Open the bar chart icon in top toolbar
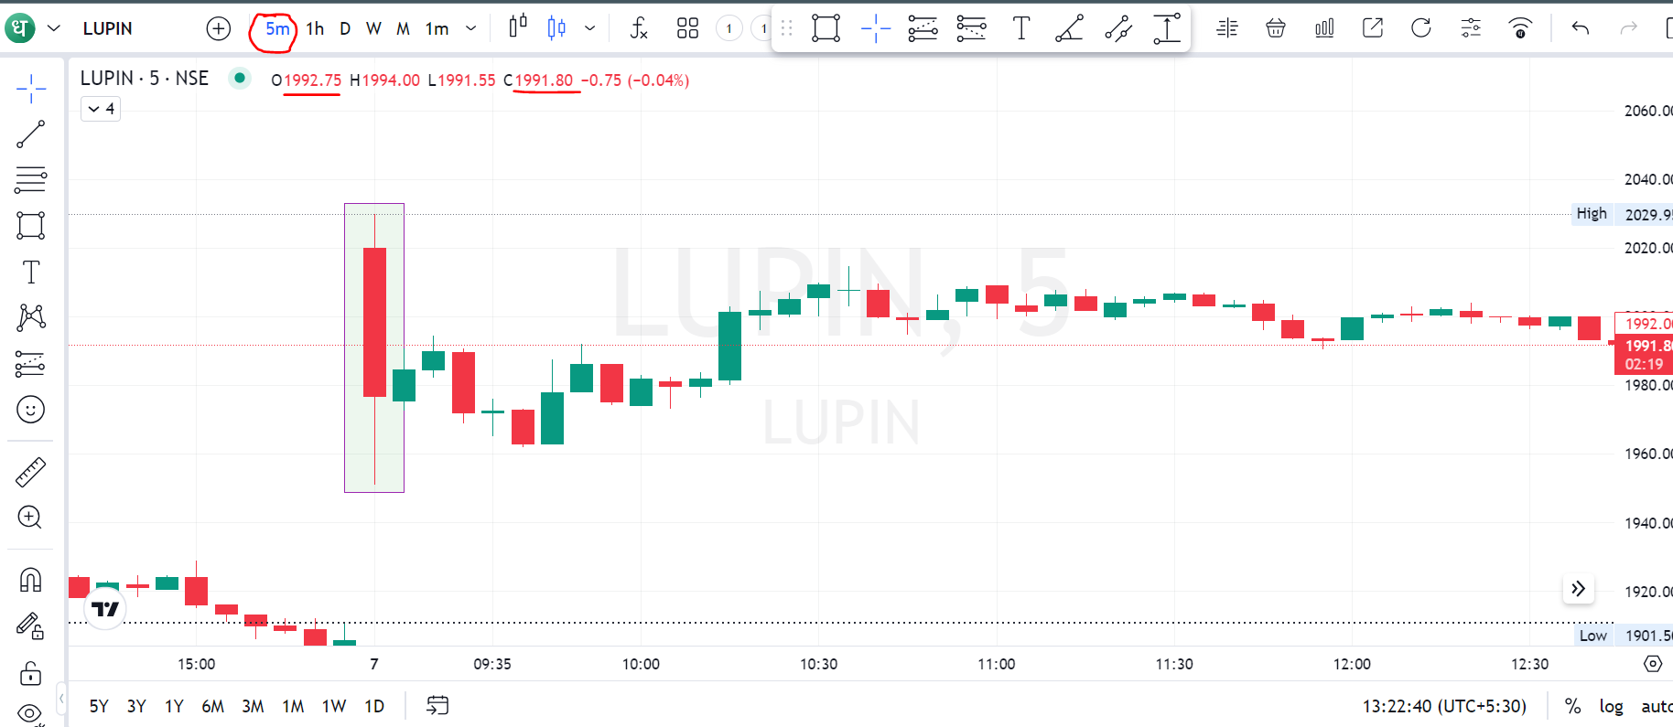Viewport: 1673px width, 727px height. [1324, 28]
